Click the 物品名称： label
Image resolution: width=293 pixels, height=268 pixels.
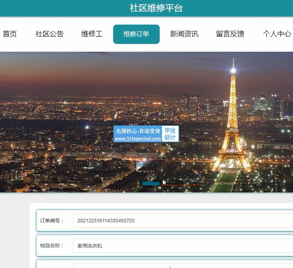52,246
